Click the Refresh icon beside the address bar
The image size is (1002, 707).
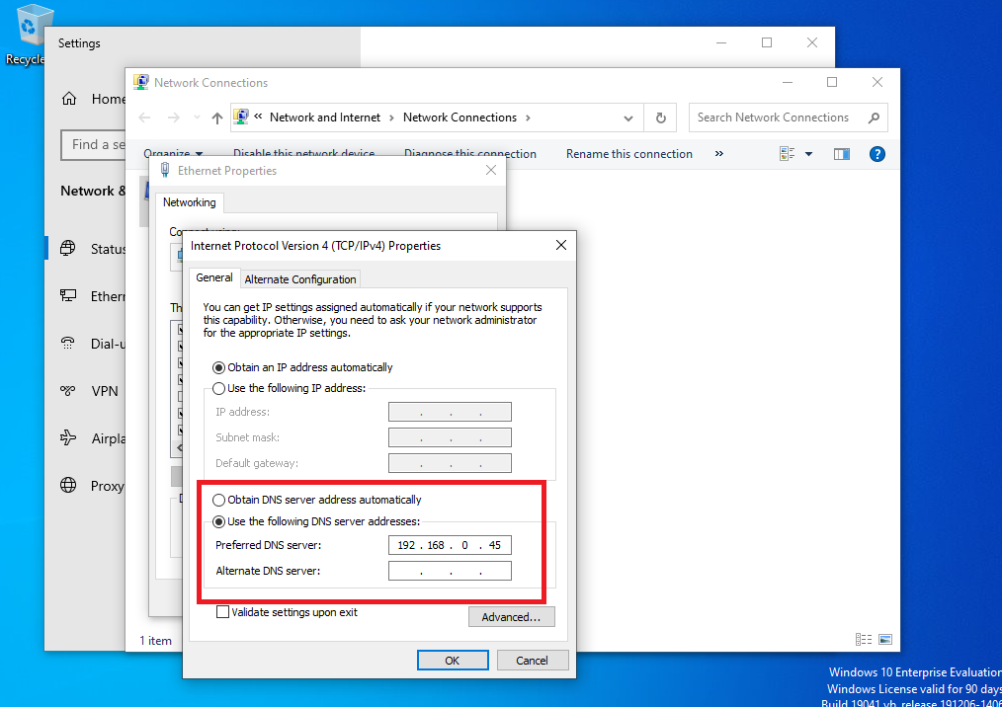click(x=660, y=118)
